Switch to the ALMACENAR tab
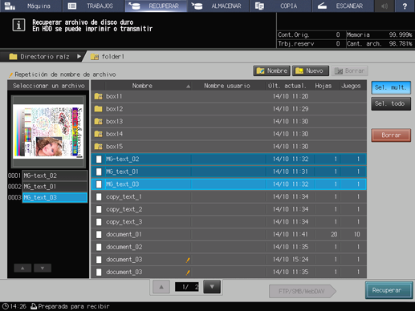Viewport: 415px width, 311px height. pyautogui.click(x=218, y=6)
